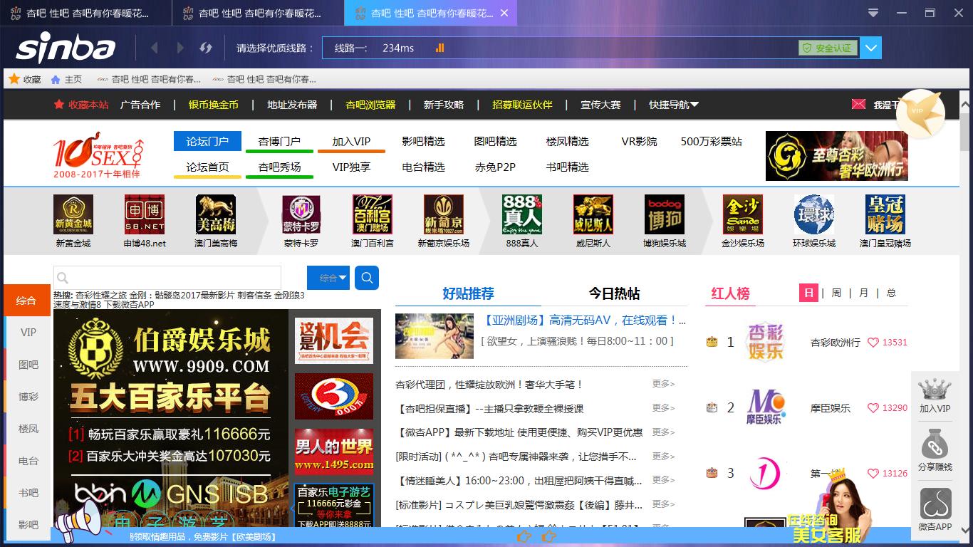Open the 主页 home bookmark

[66, 79]
